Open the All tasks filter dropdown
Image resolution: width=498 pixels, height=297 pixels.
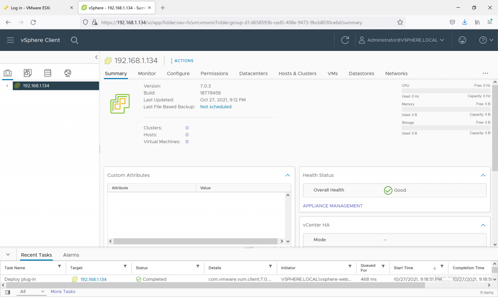(32, 292)
